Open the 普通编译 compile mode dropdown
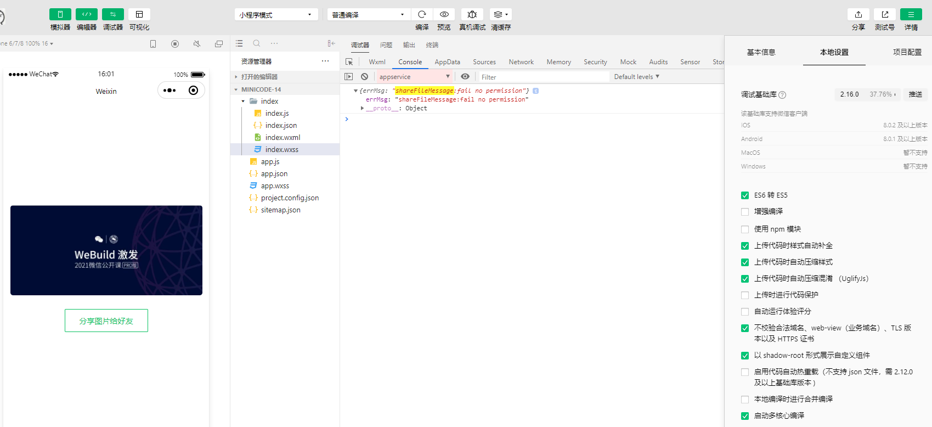This screenshot has height=427, width=932. 369,14
